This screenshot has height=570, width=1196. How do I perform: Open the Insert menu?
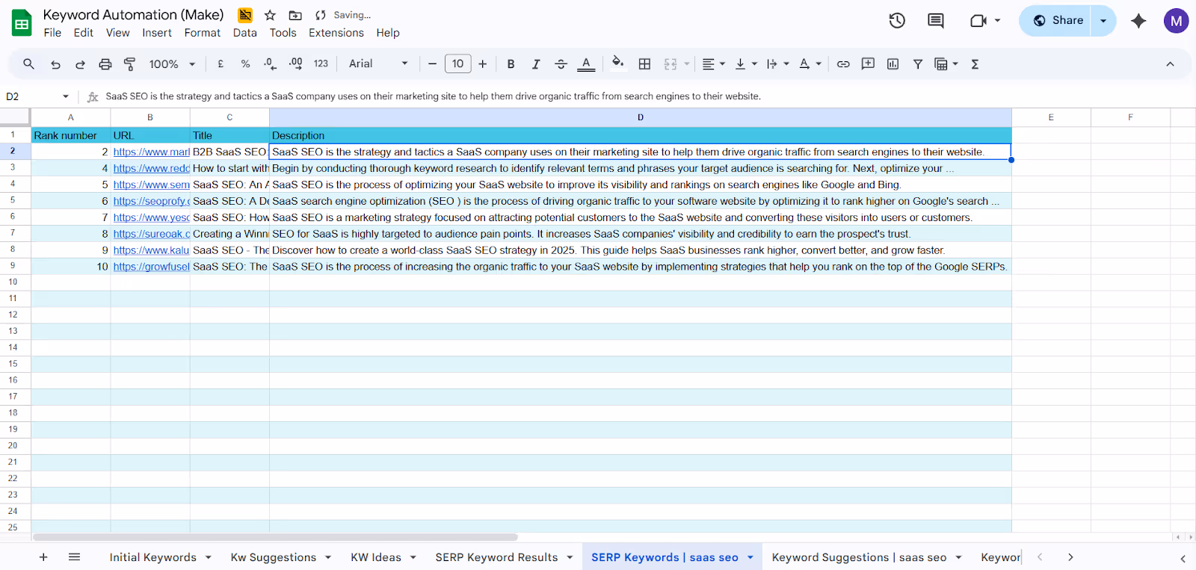(157, 33)
